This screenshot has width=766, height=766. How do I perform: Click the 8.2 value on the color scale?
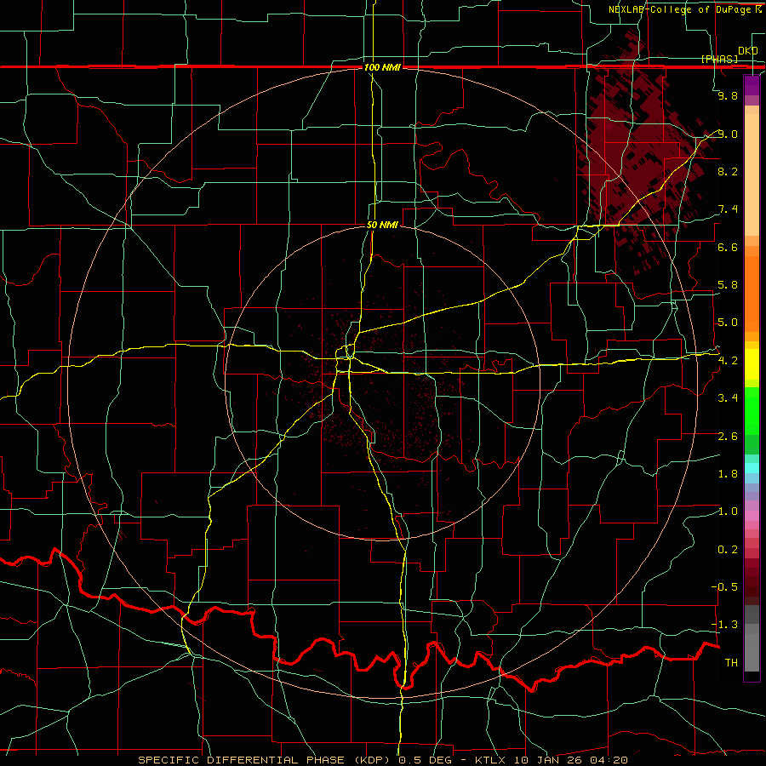(728, 171)
